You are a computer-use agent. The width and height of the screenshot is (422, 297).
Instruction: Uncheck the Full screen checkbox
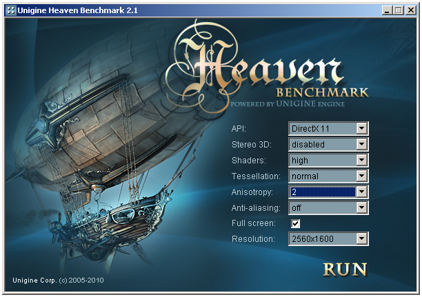coord(295,223)
